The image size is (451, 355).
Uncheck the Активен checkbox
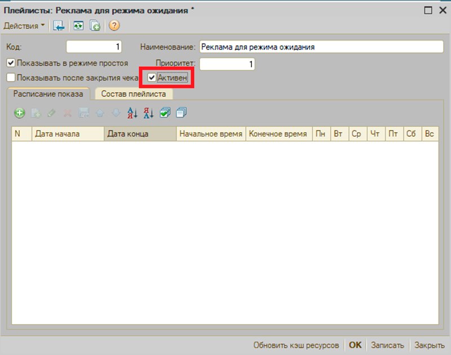coord(152,78)
